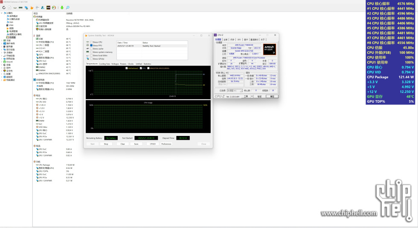
Task: Switch to the Cooling Fans tab
Action: [104, 64]
